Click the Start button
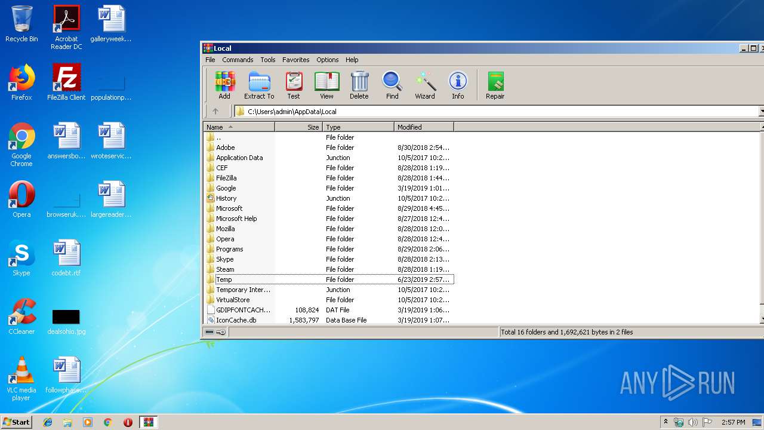The height and width of the screenshot is (430, 764). [17, 422]
